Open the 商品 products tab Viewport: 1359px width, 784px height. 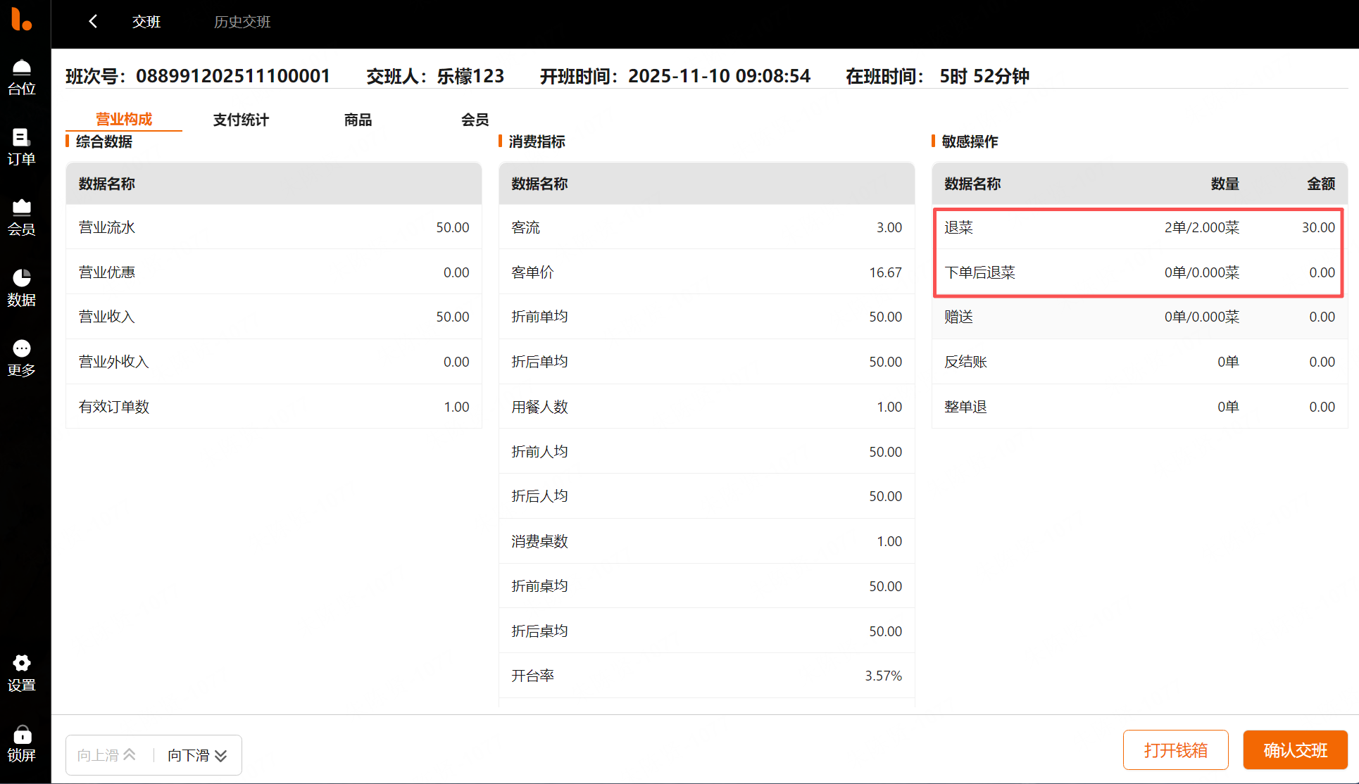pyautogui.click(x=358, y=120)
